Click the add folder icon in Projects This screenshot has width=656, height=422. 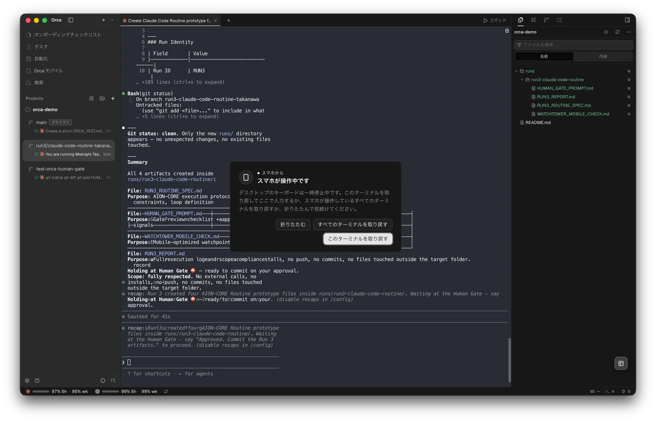click(x=102, y=98)
